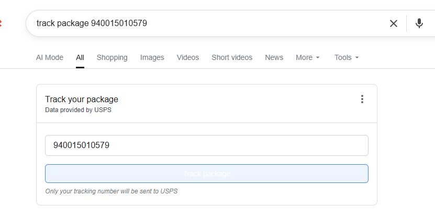Image resolution: width=435 pixels, height=220 pixels.
Task: Click the tracking number privacy note about USPS
Action: [x=111, y=191]
